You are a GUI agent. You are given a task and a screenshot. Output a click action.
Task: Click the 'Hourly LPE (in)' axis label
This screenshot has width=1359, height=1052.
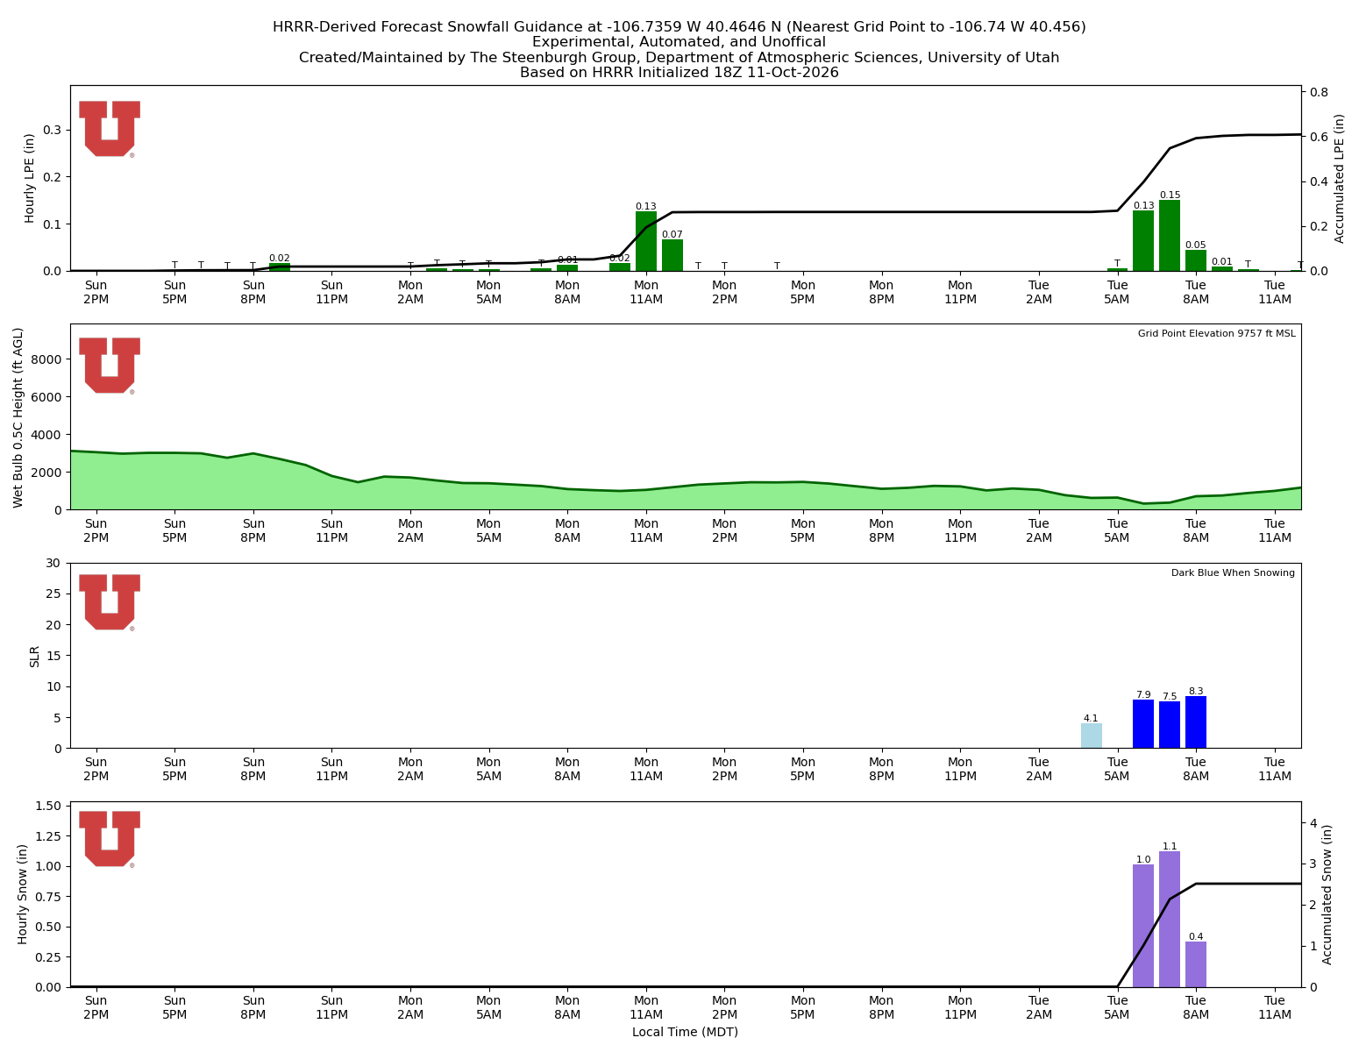(30, 178)
